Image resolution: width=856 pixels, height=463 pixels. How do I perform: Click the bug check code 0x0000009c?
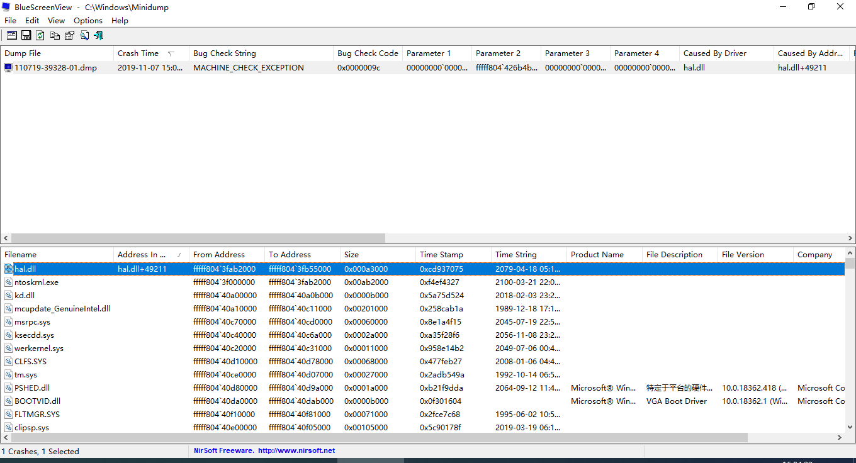(359, 67)
